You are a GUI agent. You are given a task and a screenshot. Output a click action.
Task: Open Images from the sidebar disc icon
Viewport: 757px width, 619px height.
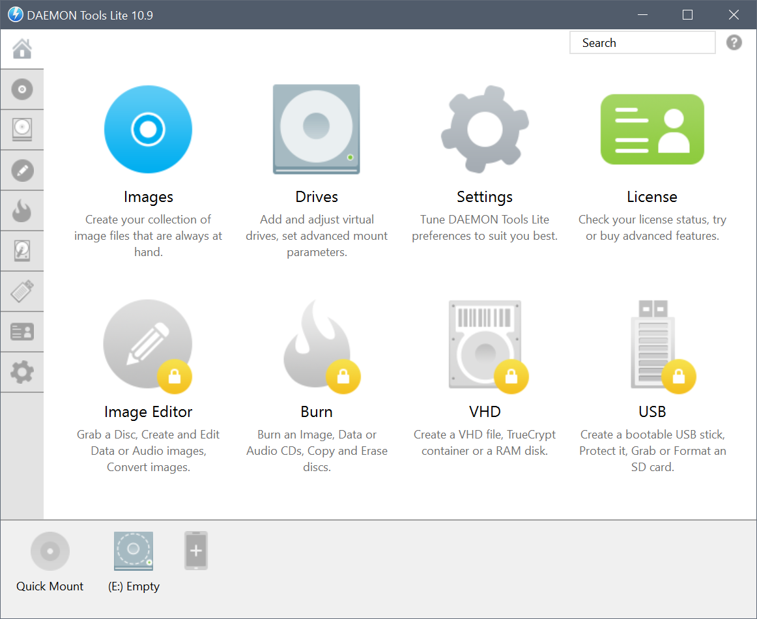22,89
